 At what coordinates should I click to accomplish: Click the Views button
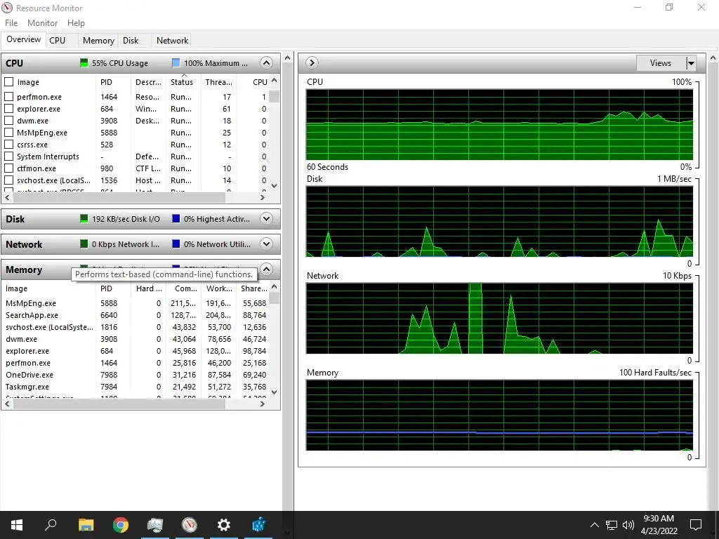tap(661, 62)
